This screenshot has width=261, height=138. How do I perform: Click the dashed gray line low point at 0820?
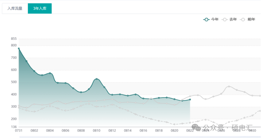[x=175, y=124]
